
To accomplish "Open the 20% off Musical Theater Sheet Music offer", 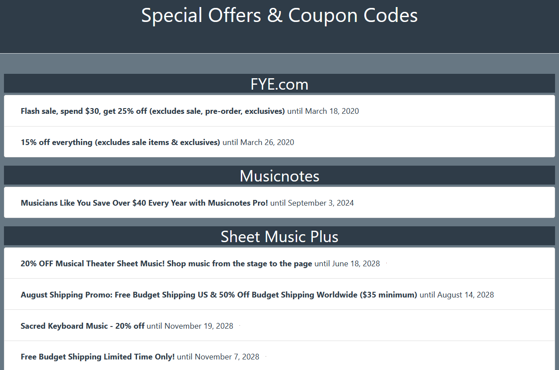I will 166,264.
